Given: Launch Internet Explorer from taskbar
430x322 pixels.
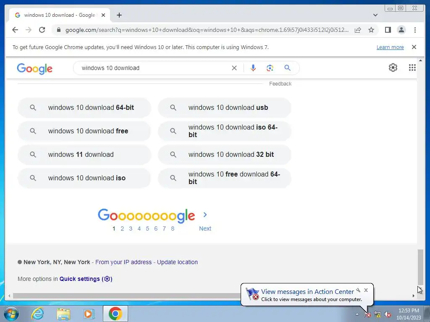Looking at the screenshot, I should 37,314.
